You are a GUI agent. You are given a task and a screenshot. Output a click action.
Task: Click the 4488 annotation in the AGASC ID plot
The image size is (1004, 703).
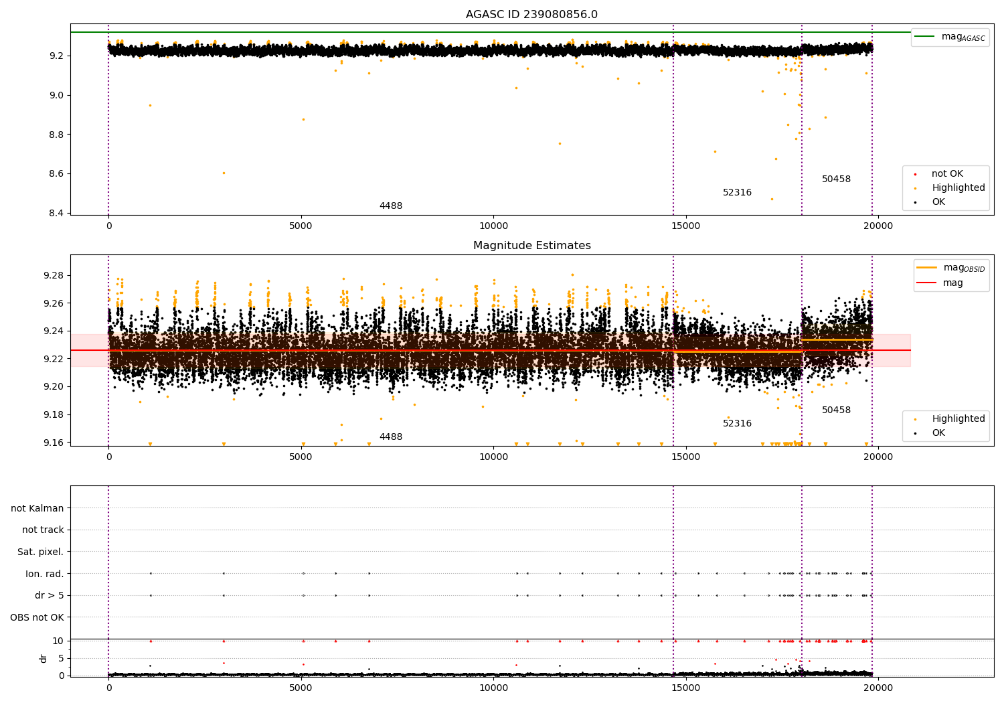[x=391, y=206]
